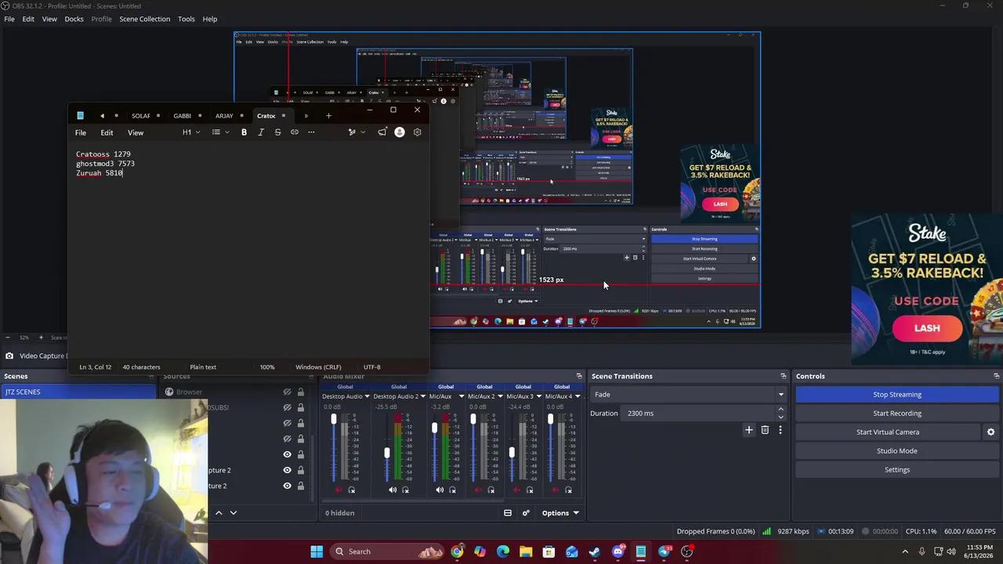The image size is (1003, 564).
Task: Toggle italic formatting in Notepad
Action: click(x=261, y=132)
